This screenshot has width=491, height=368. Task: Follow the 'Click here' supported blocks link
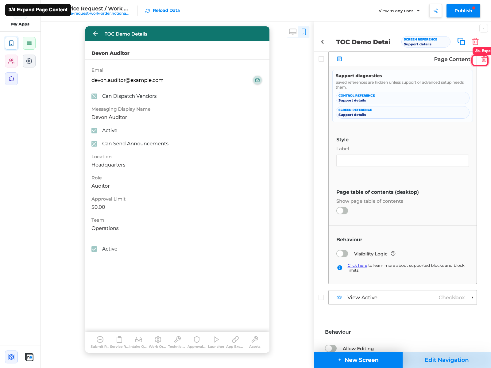[357, 265]
